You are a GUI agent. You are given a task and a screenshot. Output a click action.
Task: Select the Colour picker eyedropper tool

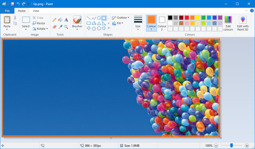pos(61,27)
